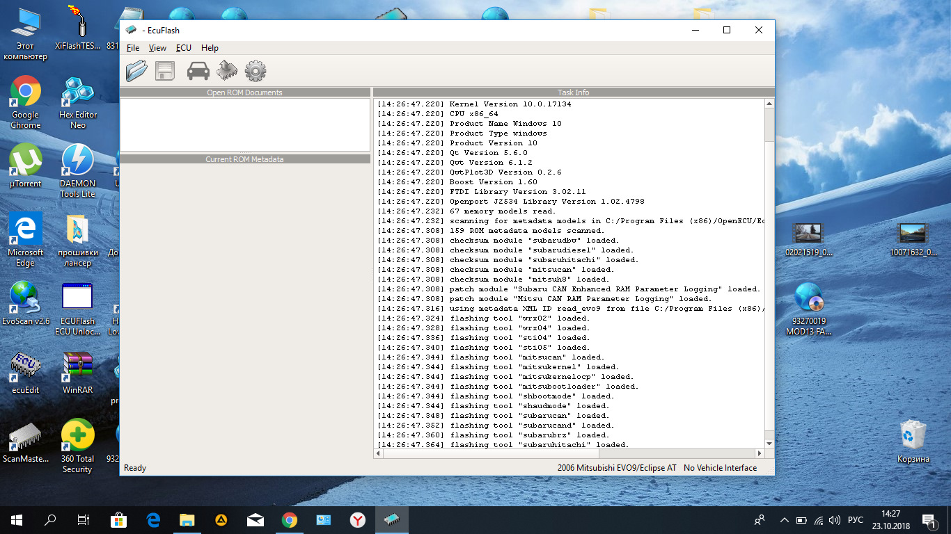This screenshot has width=951, height=534.
Task: Select the ScanMaster desktop shortcut
Action: [26, 441]
